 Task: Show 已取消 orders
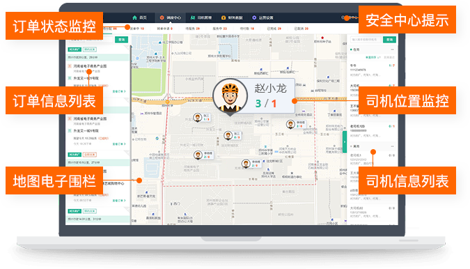[301, 29]
